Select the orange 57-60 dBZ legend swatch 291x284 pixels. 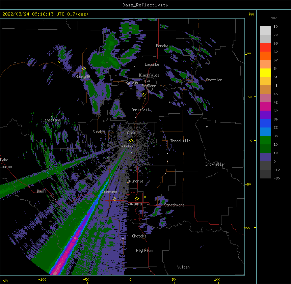tap(265, 56)
